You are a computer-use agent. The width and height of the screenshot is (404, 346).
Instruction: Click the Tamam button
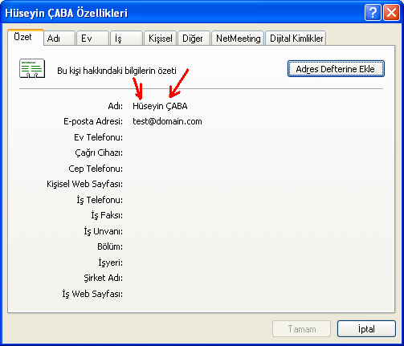[x=302, y=328]
